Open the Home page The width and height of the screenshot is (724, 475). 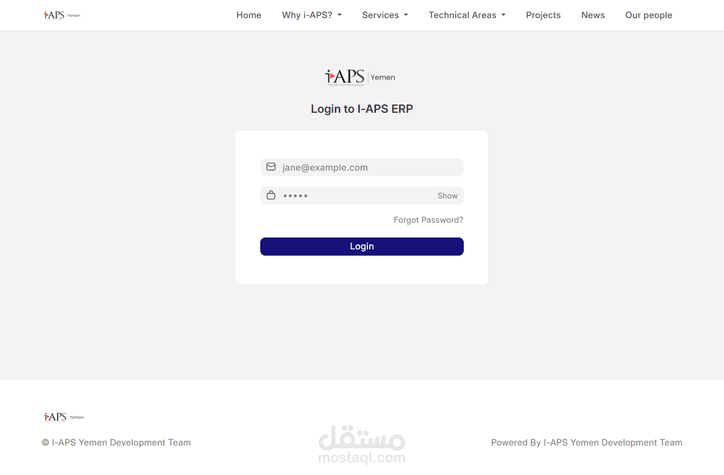(x=249, y=15)
